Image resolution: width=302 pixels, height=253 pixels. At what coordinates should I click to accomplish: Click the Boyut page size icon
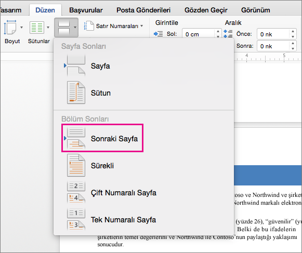[x=10, y=28]
